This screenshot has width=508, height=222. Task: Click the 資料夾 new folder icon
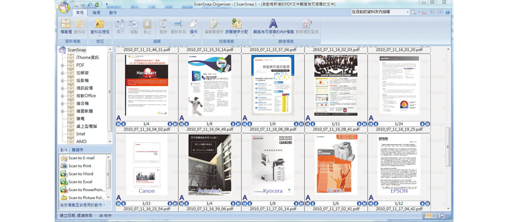click(79, 24)
